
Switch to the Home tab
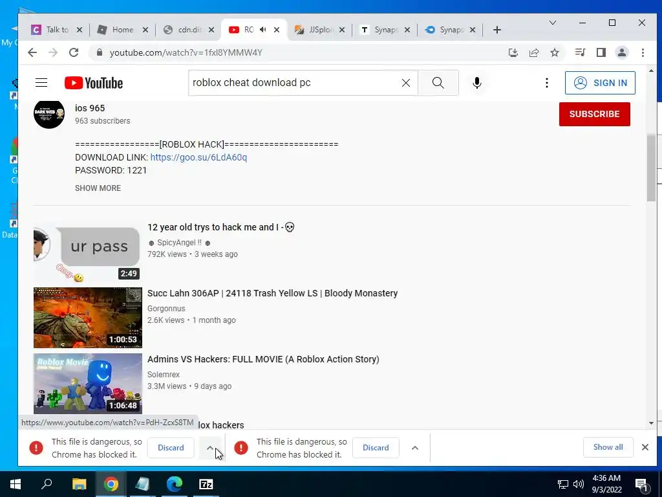122,30
